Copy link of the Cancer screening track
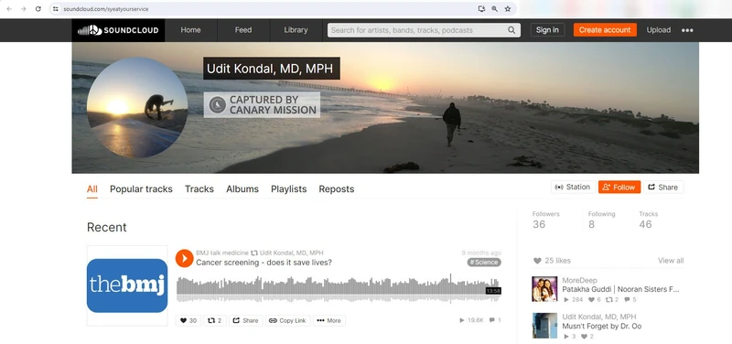Viewport: 732px width, 344px height. click(x=287, y=320)
